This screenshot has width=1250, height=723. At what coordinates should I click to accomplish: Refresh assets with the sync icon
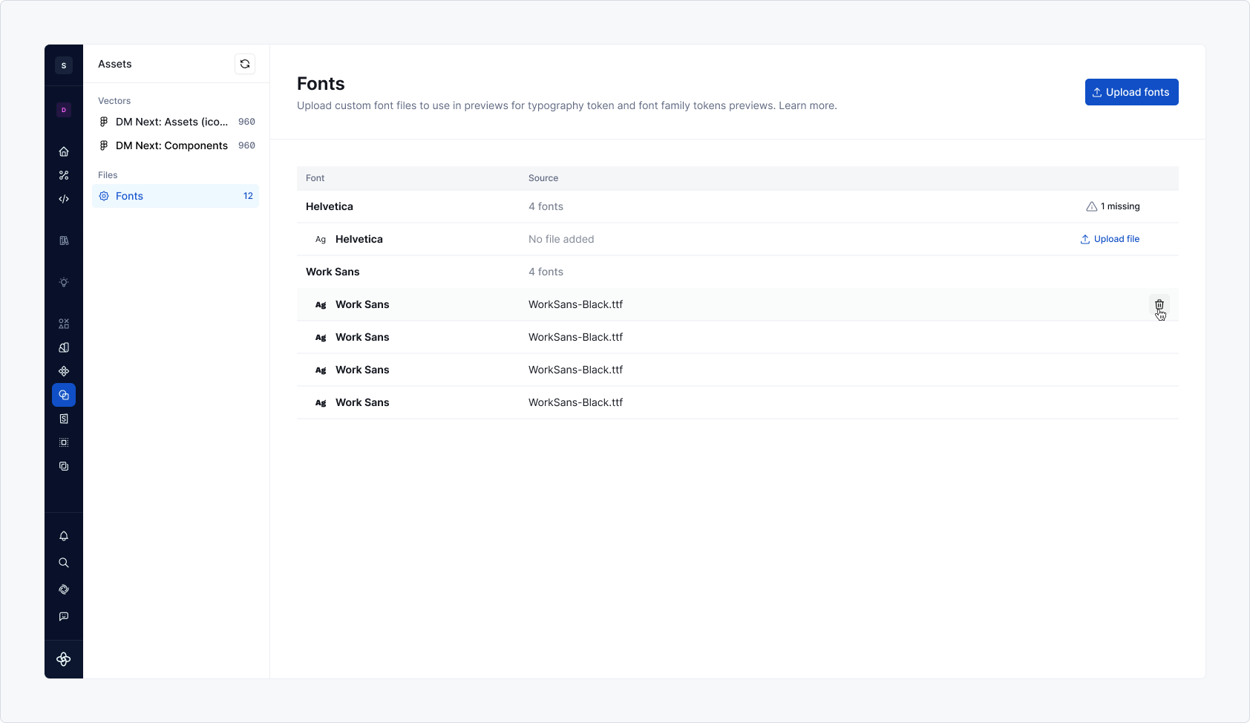[x=245, y=64]
